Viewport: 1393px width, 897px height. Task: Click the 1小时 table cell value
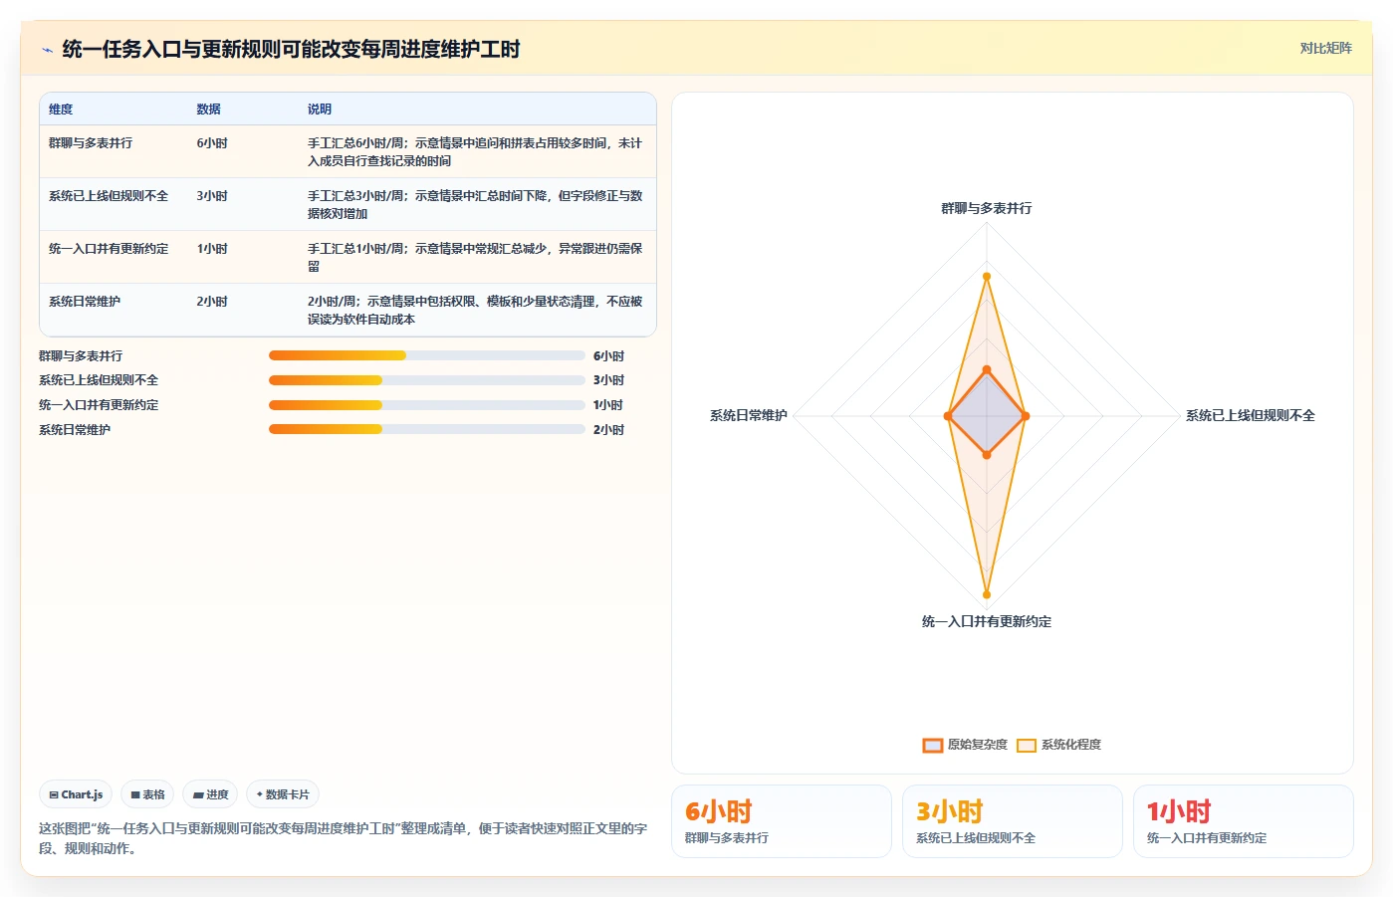[212, 249]
